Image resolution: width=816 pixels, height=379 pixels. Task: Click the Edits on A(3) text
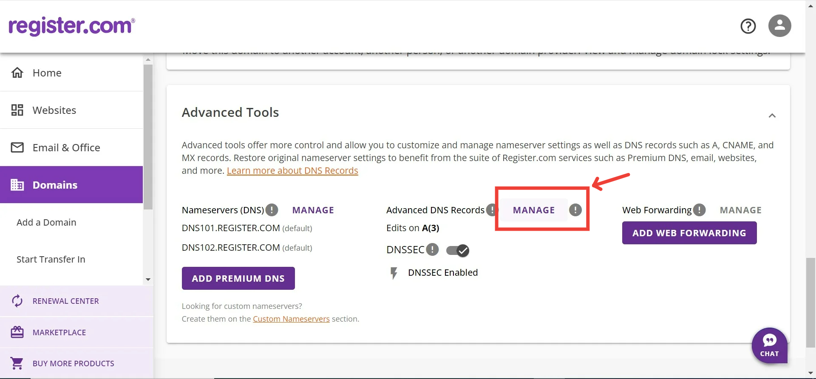(413, 228)
